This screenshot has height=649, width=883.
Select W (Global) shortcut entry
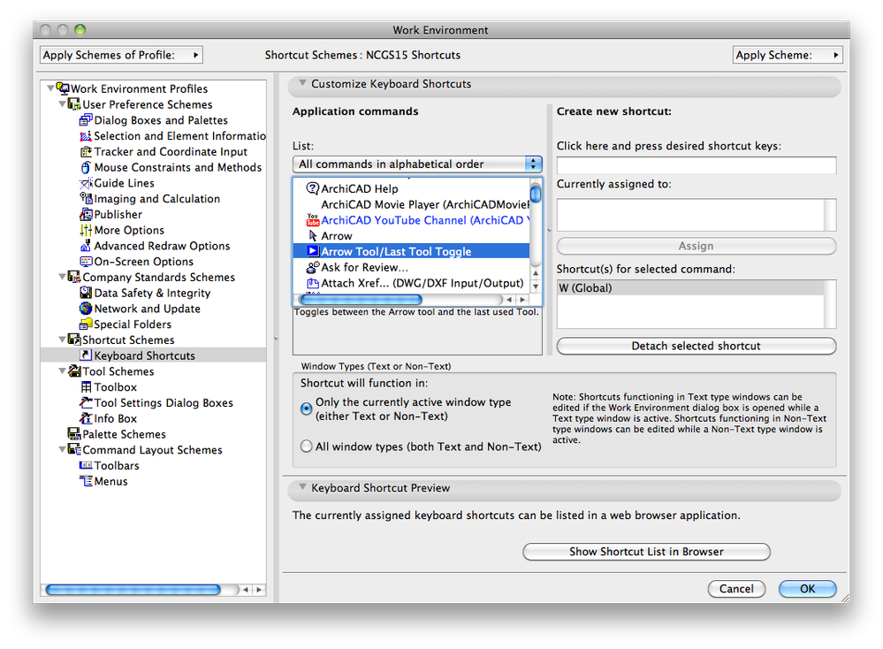tap(690, 288)
